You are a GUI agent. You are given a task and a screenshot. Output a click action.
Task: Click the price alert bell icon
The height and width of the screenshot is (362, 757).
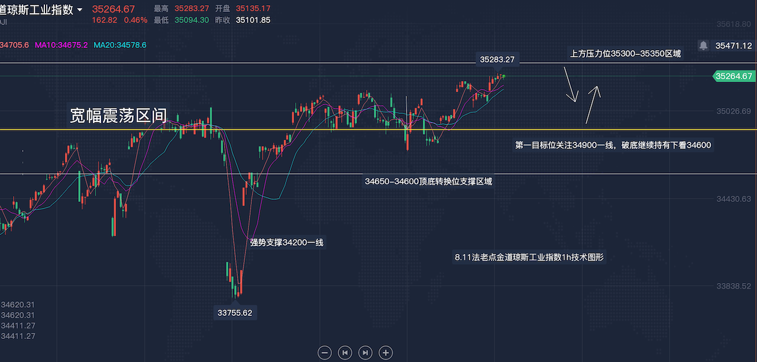(x=703, y=45)
